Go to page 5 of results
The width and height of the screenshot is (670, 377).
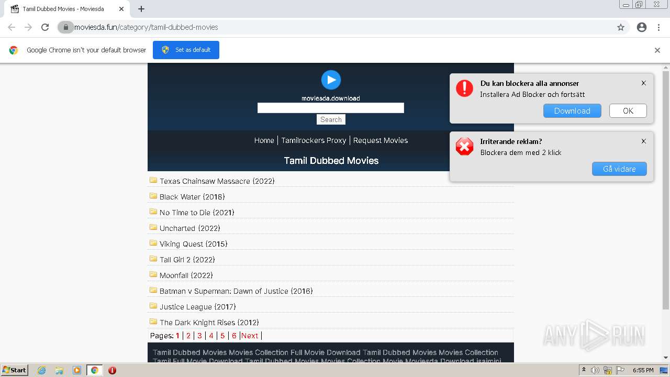(222, 336)
